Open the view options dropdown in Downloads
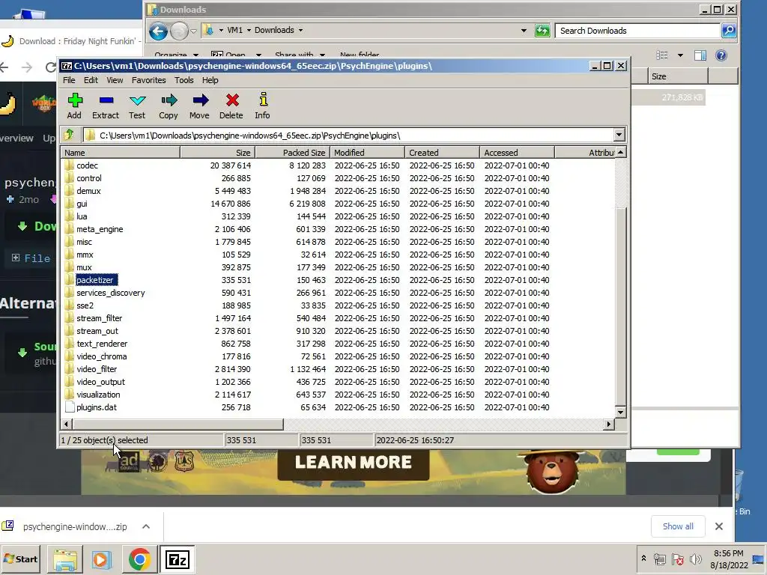Viewport: 767px width, 575px height. (x=680, y=55)
